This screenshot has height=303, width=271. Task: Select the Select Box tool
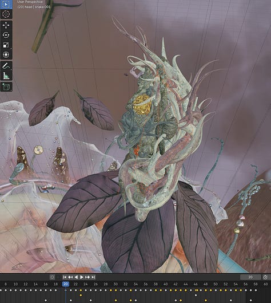point(6,4)
